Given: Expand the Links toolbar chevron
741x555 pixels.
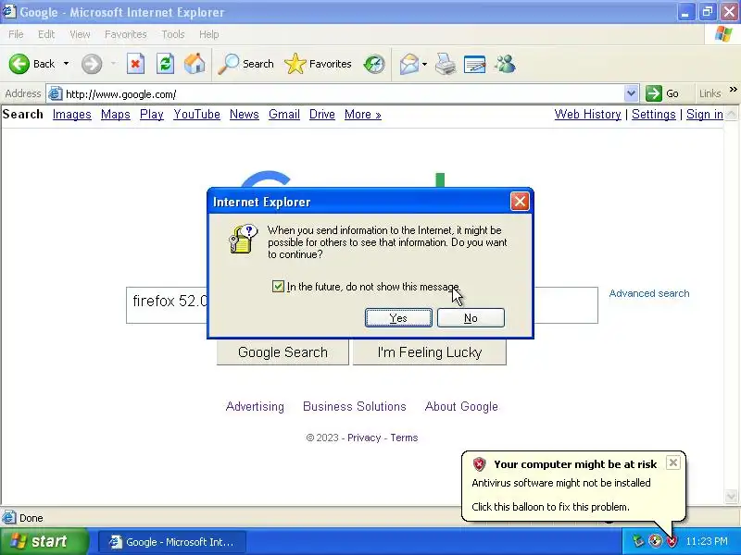Looking at the screenshot, I should (733, 90).
